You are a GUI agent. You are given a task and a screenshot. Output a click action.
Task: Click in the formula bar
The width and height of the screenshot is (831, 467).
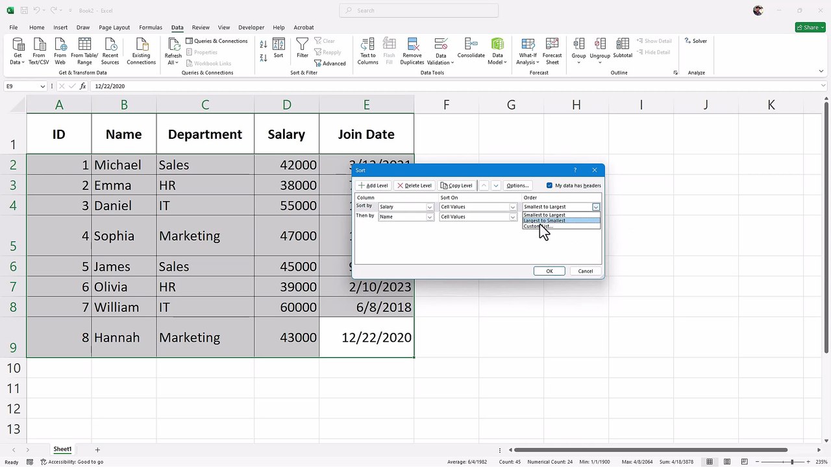[454, 86]
